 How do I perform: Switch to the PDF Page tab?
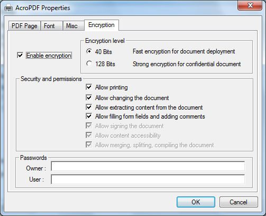click(24, 26)
